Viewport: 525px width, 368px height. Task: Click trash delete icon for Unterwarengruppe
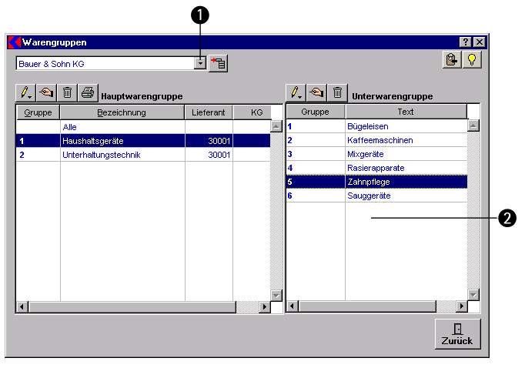[x=337, y=93]
